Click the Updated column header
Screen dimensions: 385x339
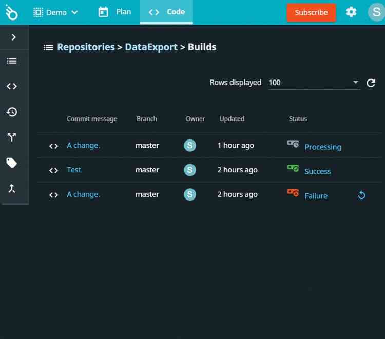[x=232, y=118]
